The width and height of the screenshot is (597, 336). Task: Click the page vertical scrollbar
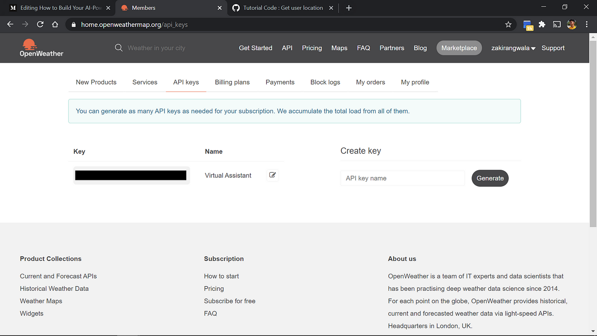coord(593,134)
